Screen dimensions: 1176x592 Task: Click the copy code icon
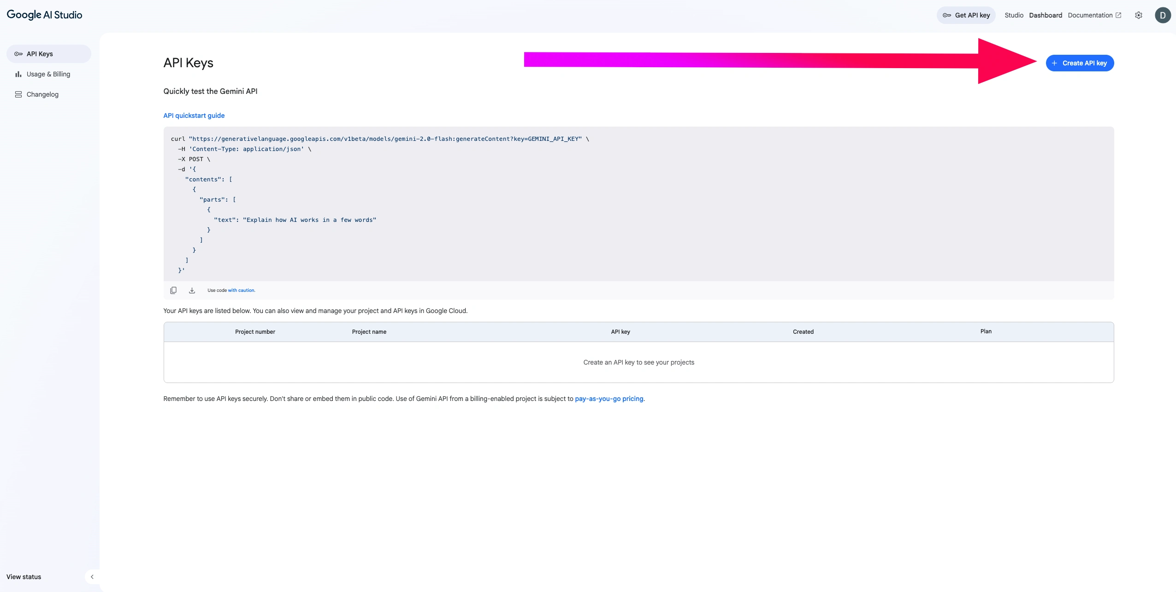click(173, 290)
